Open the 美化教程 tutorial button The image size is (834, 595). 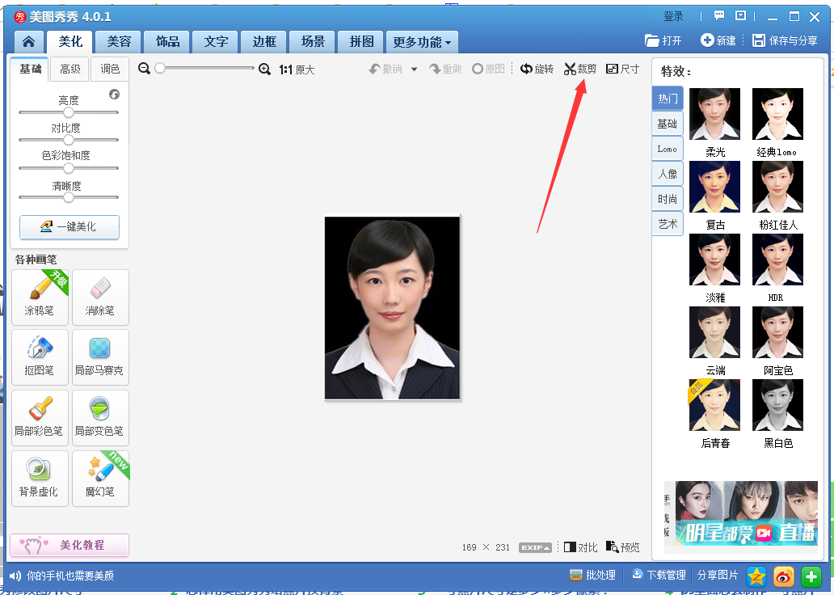[x=69, y=545]
